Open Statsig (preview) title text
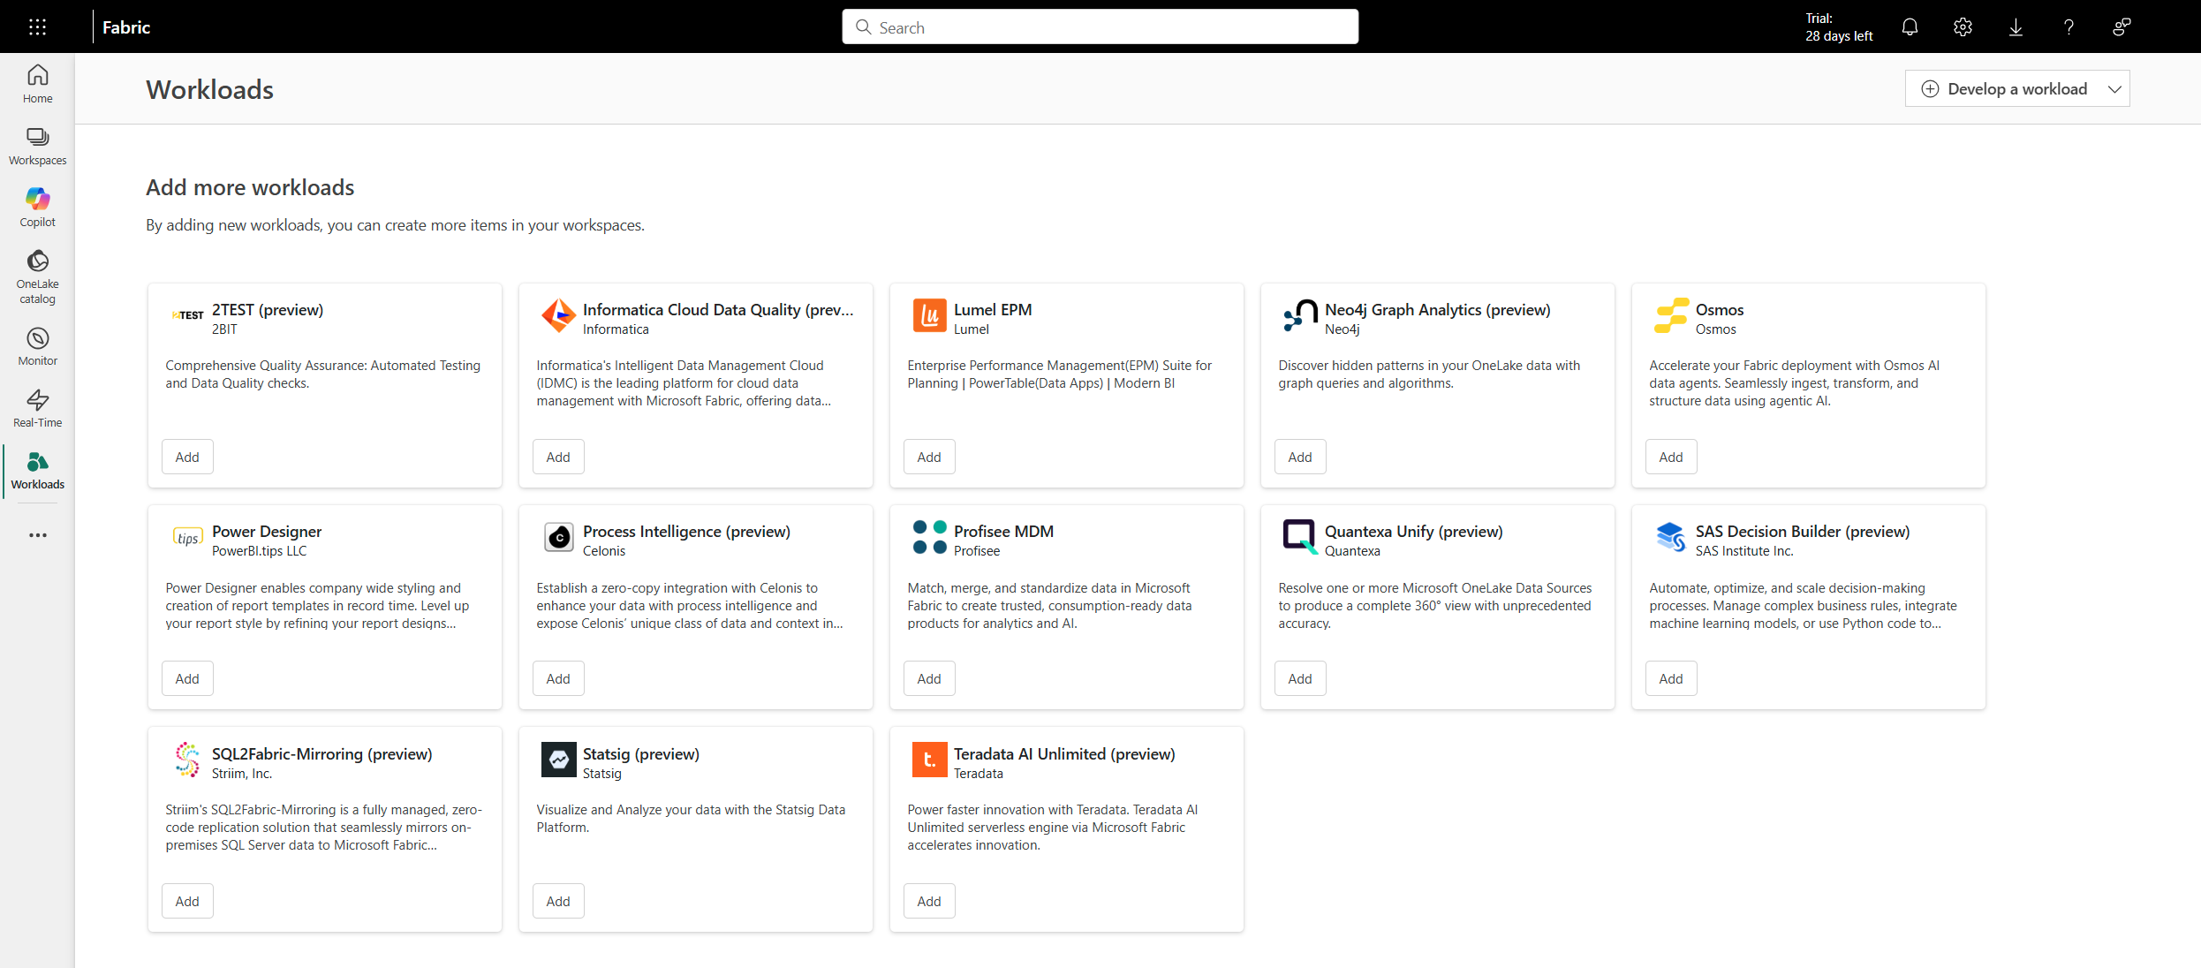The height and width of the screenshot is (968, 2201). point(641,754)
